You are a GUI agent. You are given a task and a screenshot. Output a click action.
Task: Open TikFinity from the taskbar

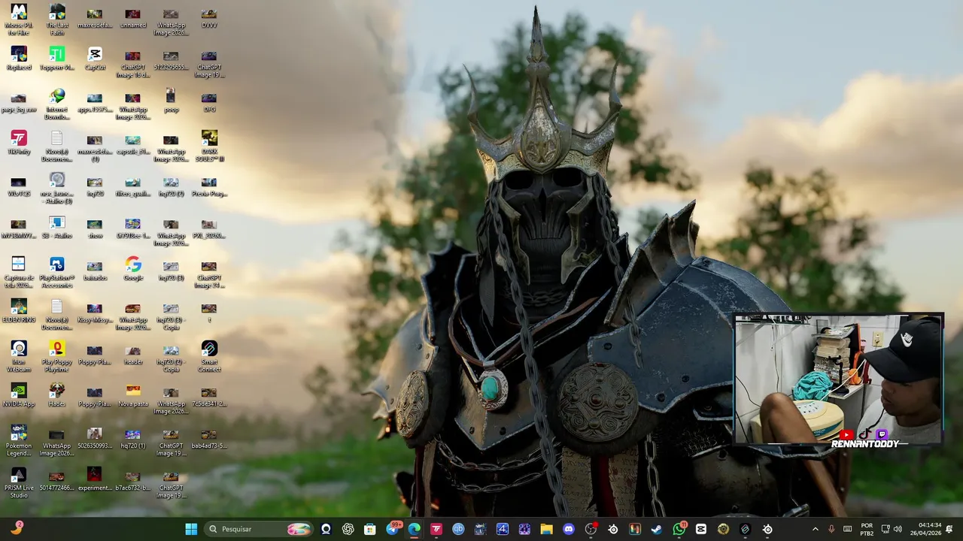(x=436, y=529)
